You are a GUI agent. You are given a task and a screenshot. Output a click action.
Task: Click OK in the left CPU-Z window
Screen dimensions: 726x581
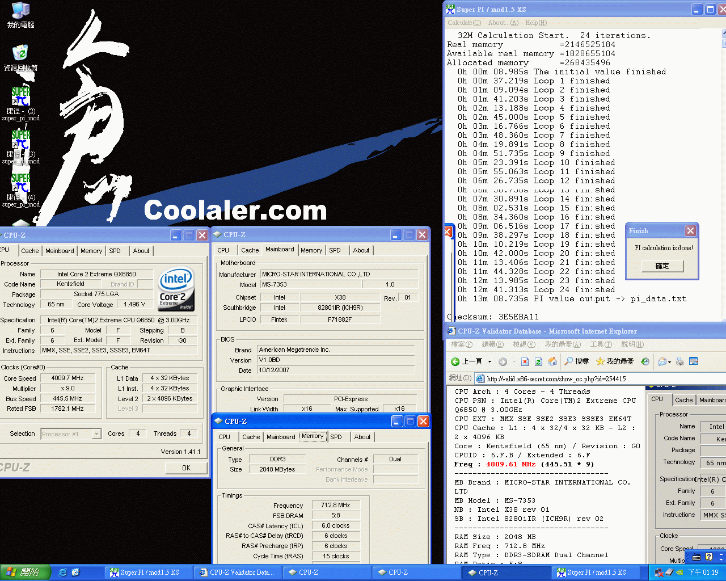tap(186, 468)
